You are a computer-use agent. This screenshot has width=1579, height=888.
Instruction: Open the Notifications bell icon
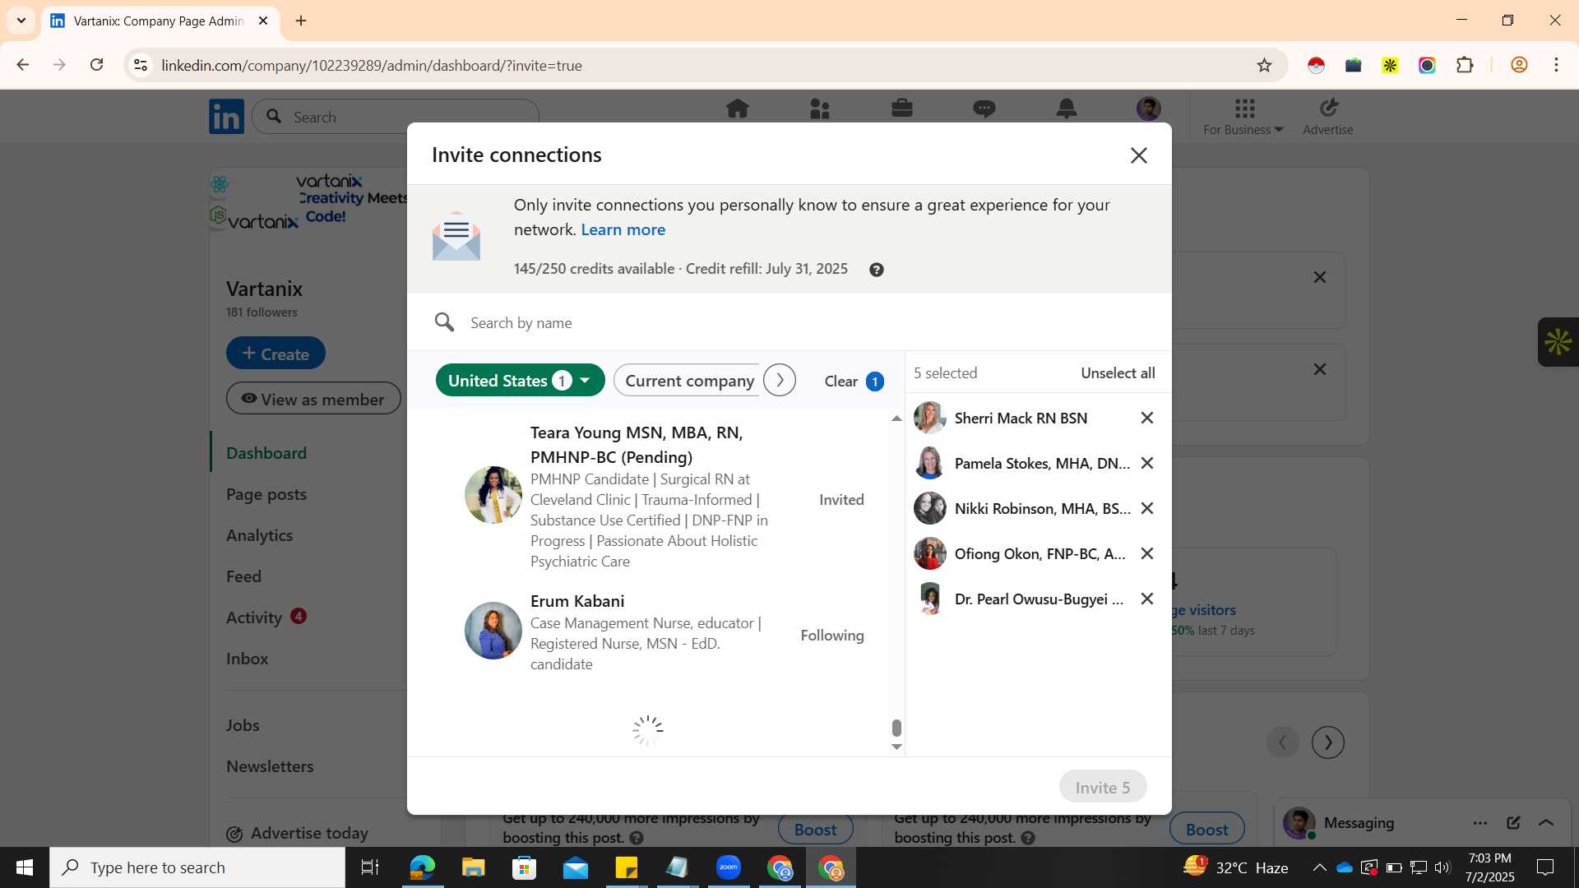1067,109
